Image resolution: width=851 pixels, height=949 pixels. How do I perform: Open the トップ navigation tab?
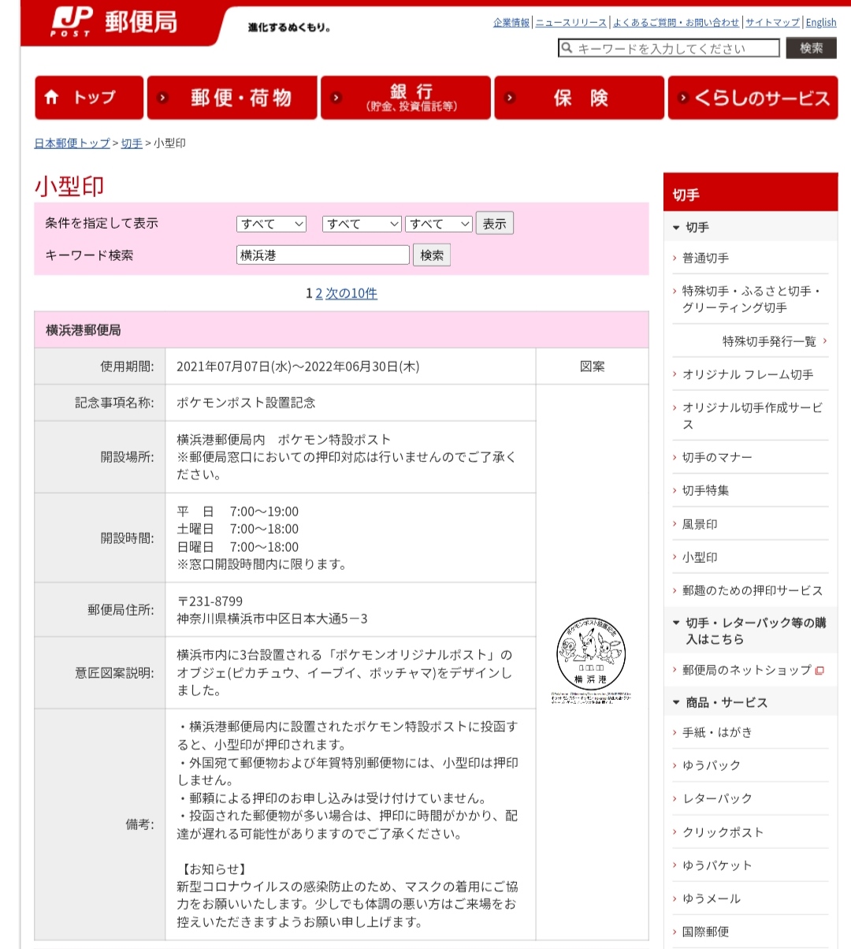(89, 98)
